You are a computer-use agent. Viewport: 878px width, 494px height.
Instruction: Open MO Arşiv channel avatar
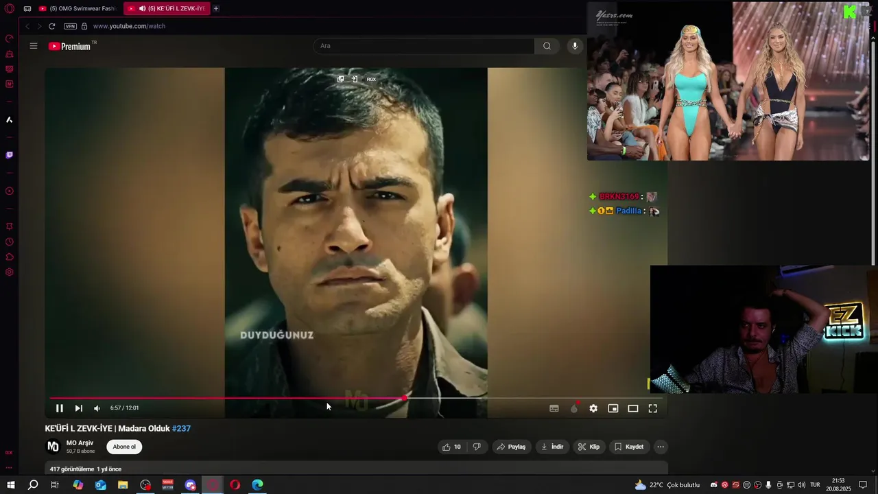(53, 447)
